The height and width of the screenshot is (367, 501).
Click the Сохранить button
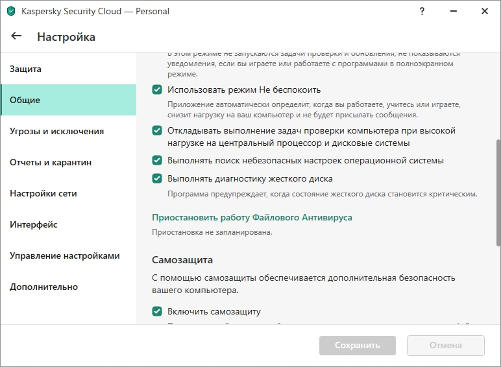point(357,346)
